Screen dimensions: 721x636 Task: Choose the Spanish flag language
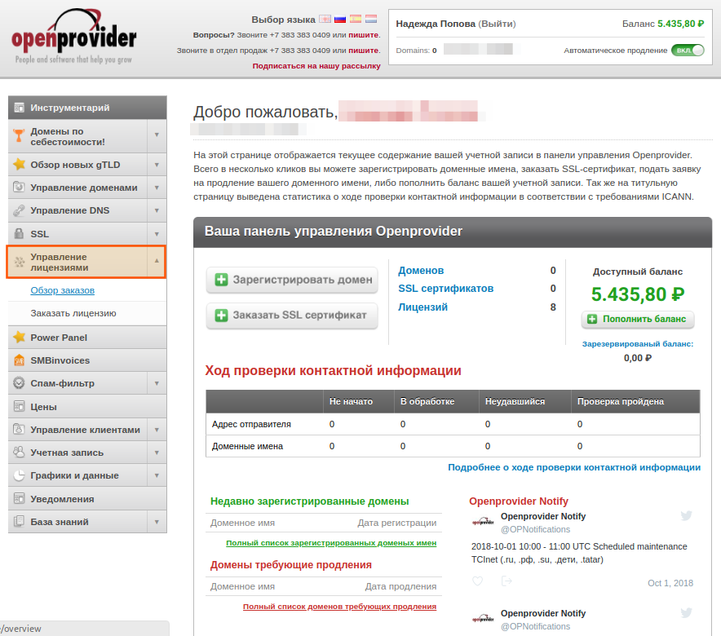[x=356, y=20]
